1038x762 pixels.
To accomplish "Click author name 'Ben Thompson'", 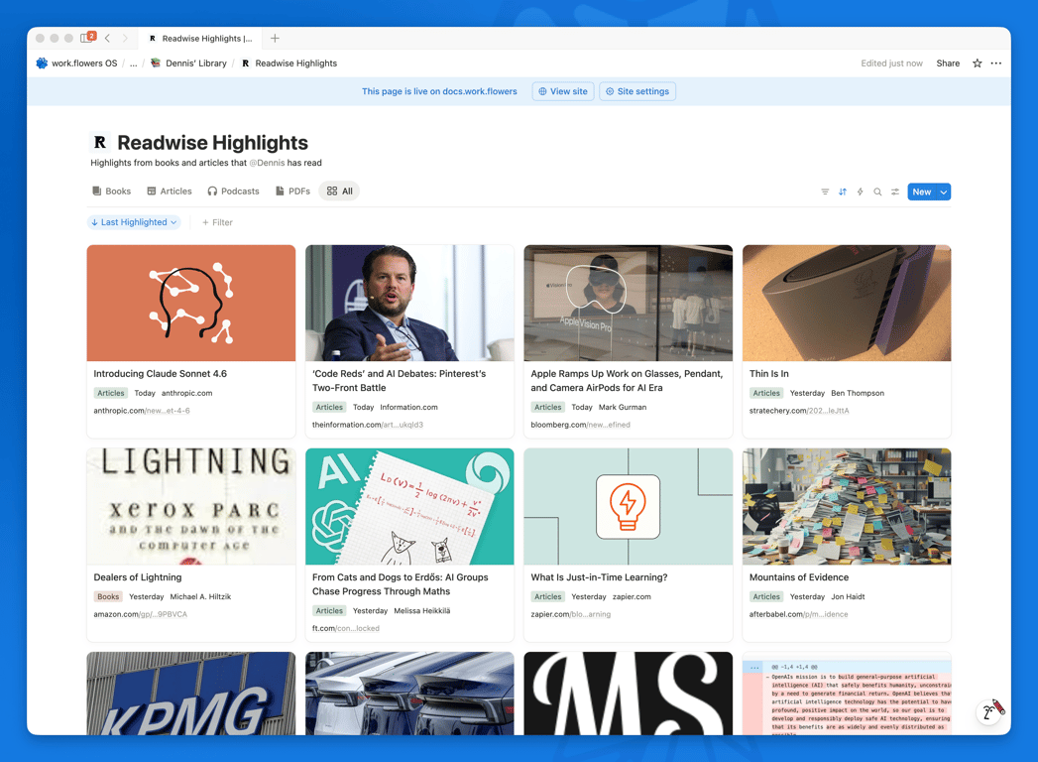I will tap(858, 394).
